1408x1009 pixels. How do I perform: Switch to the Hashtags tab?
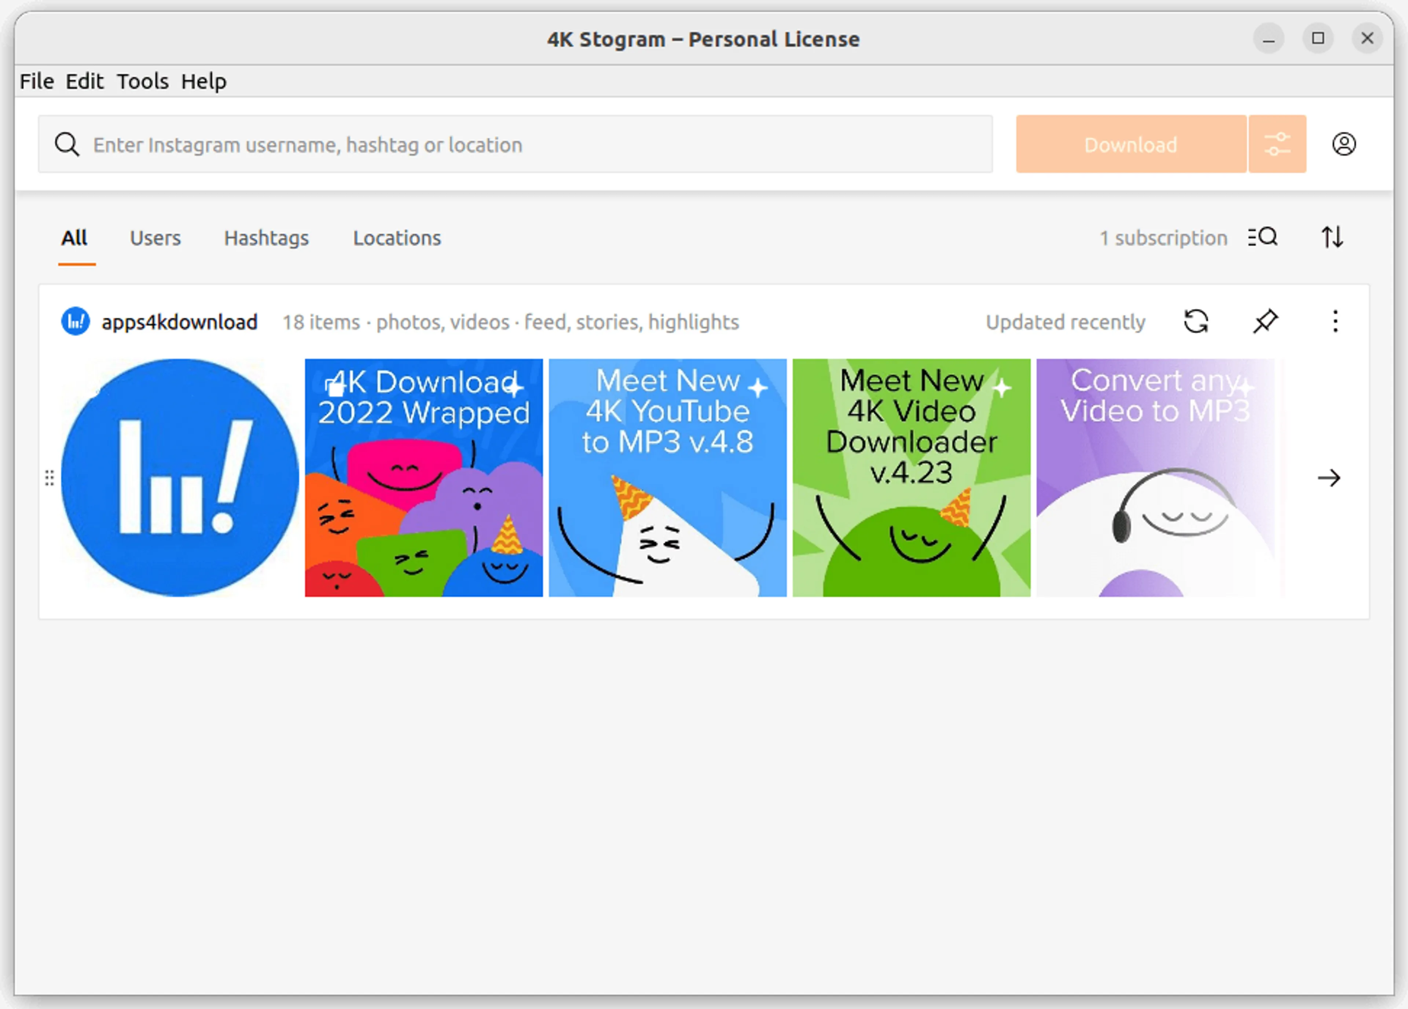[266, 238]
